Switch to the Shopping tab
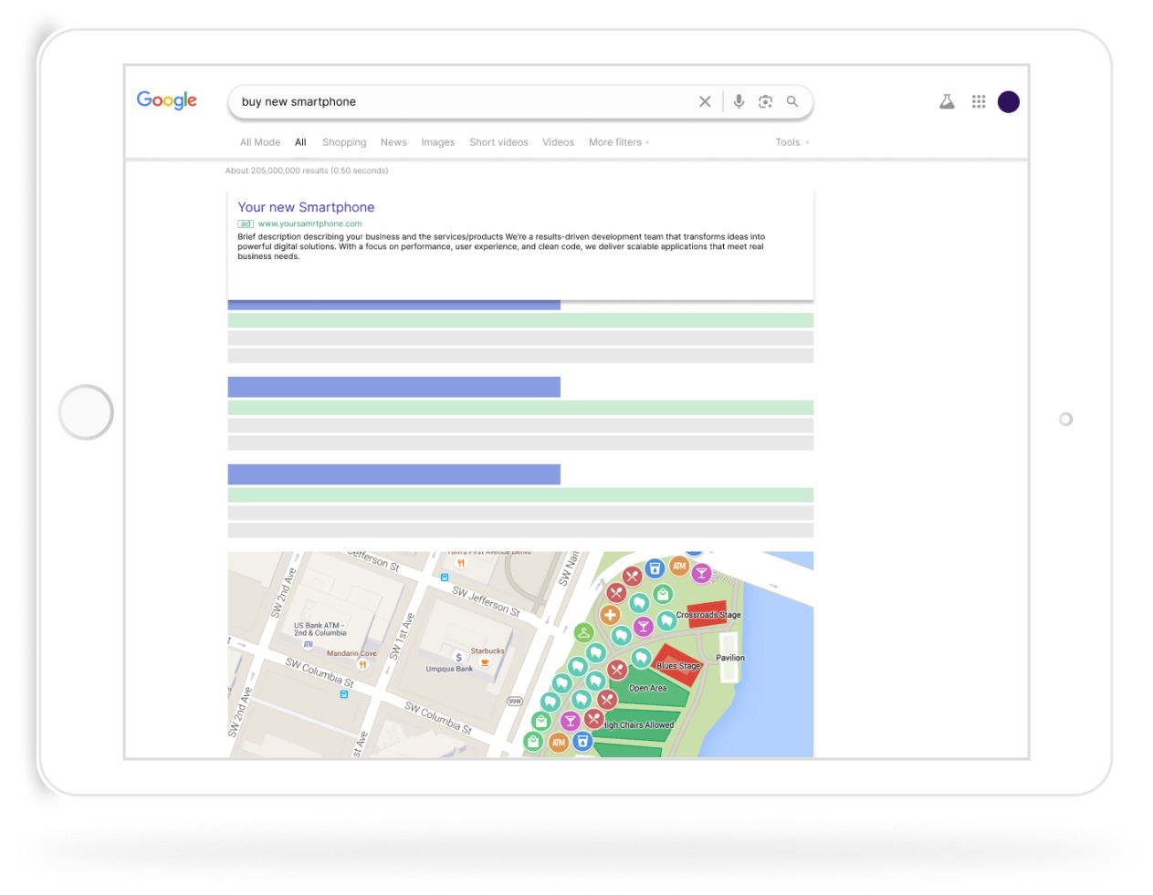This screenshot has width=1153, height=895. [344, 142]
